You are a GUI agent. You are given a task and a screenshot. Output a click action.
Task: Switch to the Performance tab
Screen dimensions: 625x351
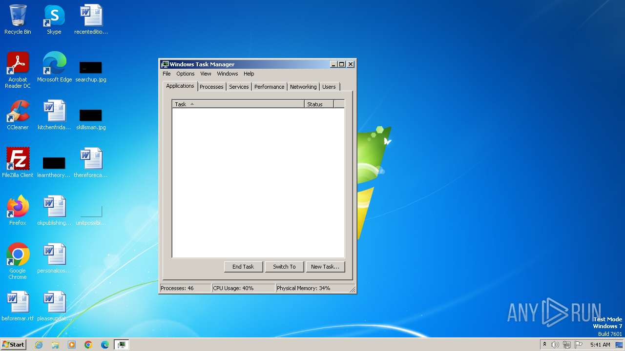[x=269, y=87]
